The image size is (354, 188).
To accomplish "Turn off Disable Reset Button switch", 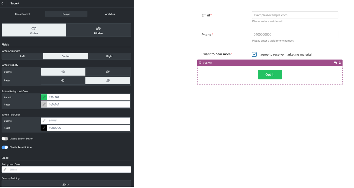I will coord(5,147).
